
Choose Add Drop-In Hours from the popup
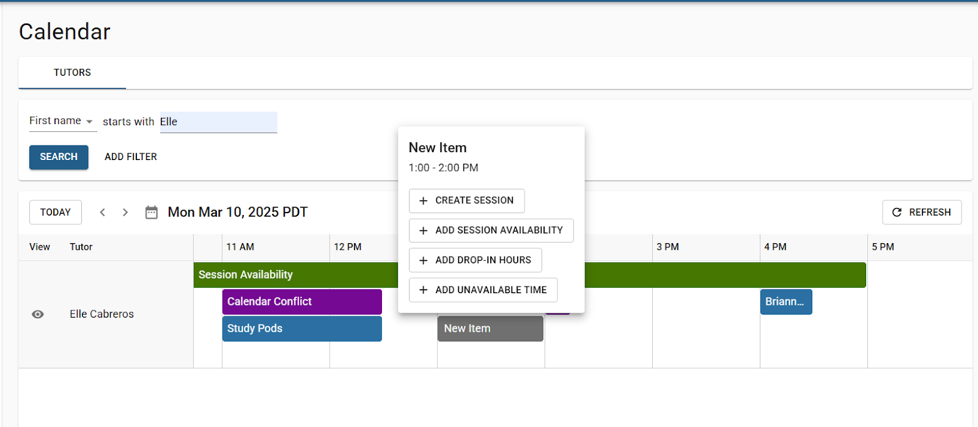coord(476,260)
